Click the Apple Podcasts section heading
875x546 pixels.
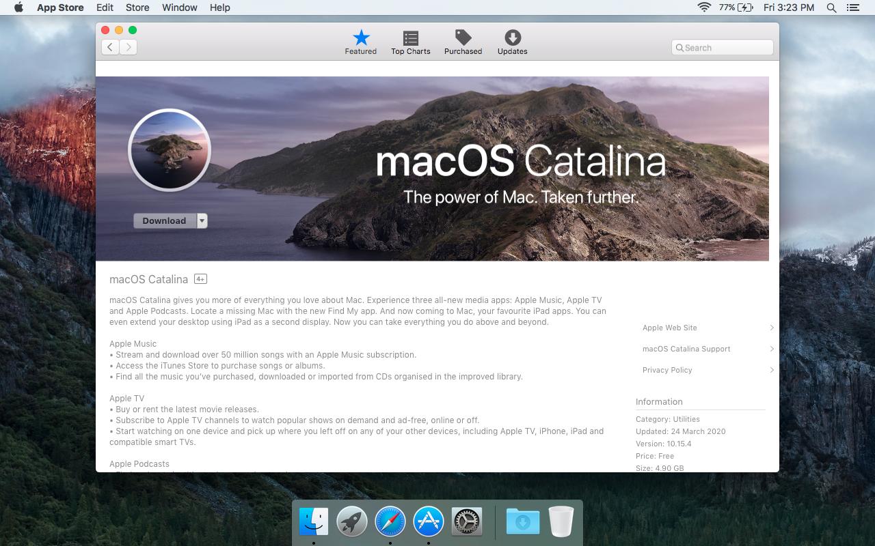point(139,464)
